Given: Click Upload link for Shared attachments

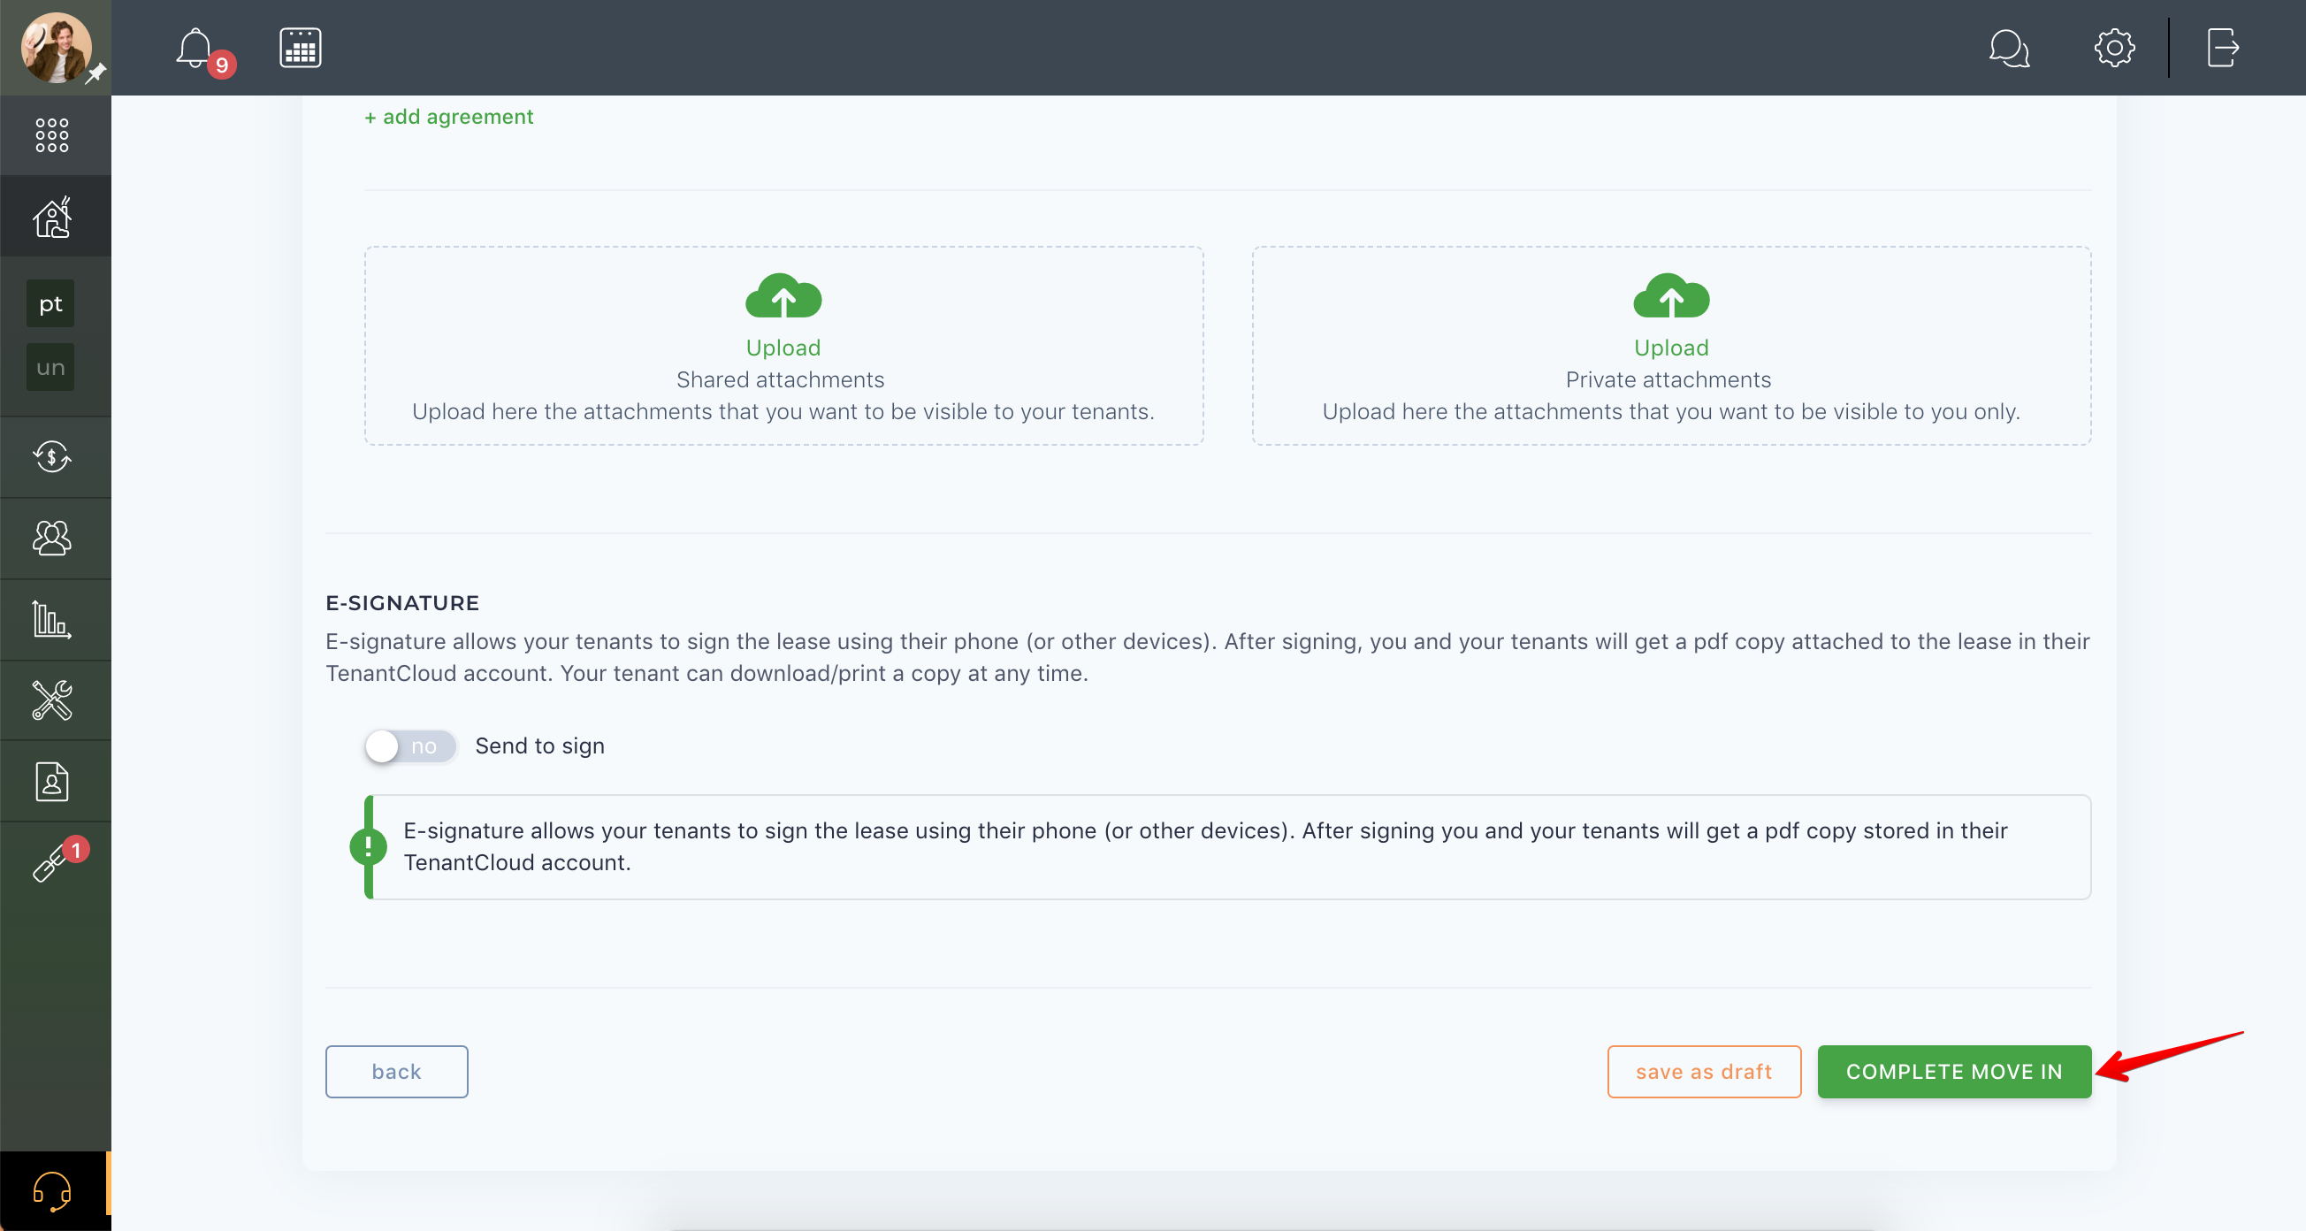Looking at the screenshot, I should tap(783, 348).
